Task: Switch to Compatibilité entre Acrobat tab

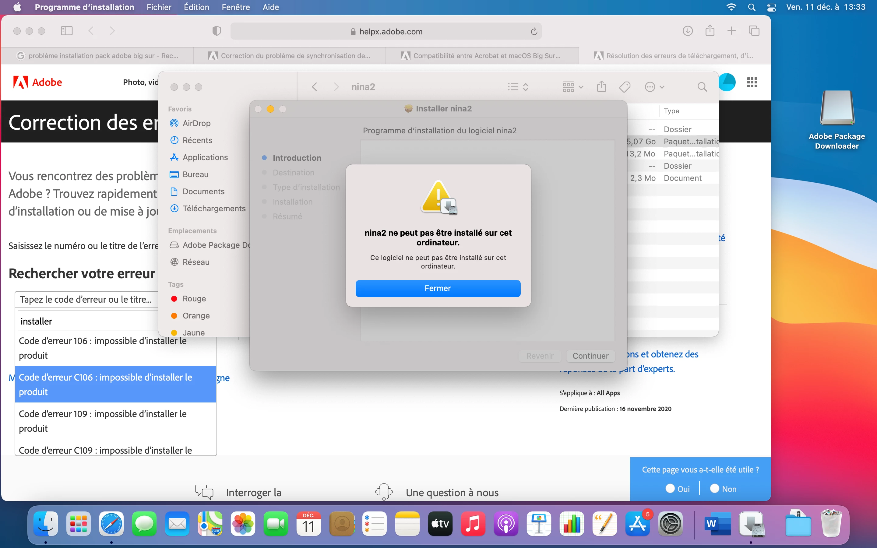Action: pos(482,56)
